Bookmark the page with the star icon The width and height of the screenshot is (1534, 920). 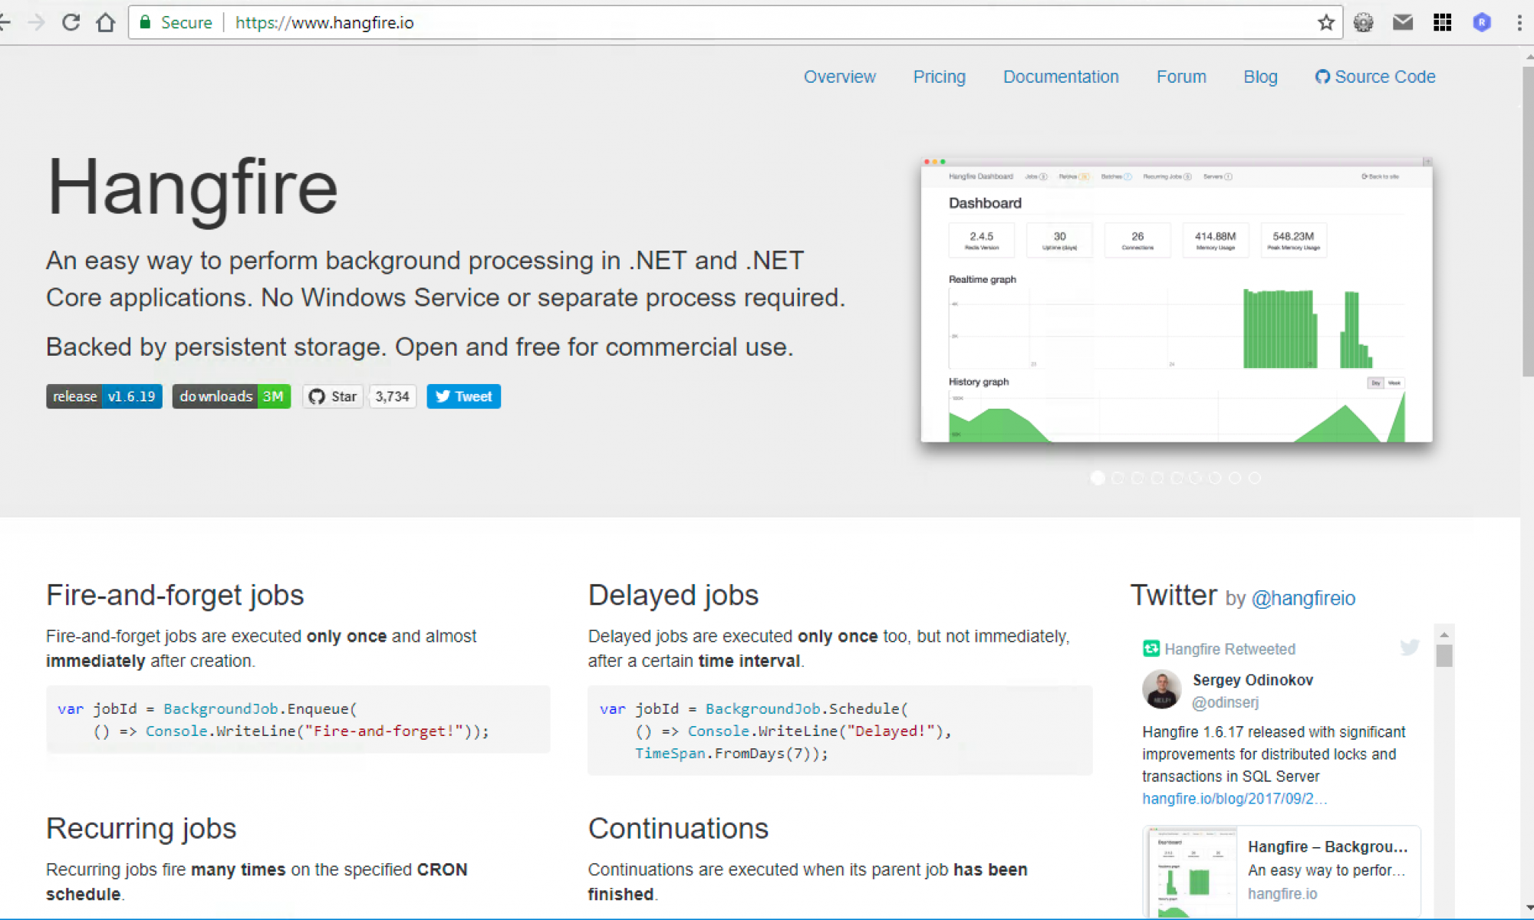click(x=1326, y=22)
